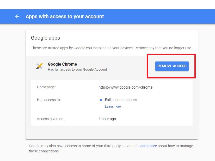Click the Google Chrome app icon

pyautogui.click(x=39, y=66)
